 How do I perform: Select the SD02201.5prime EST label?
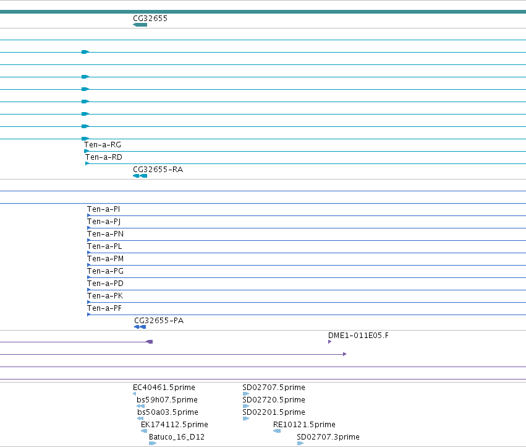click(274, 412)
